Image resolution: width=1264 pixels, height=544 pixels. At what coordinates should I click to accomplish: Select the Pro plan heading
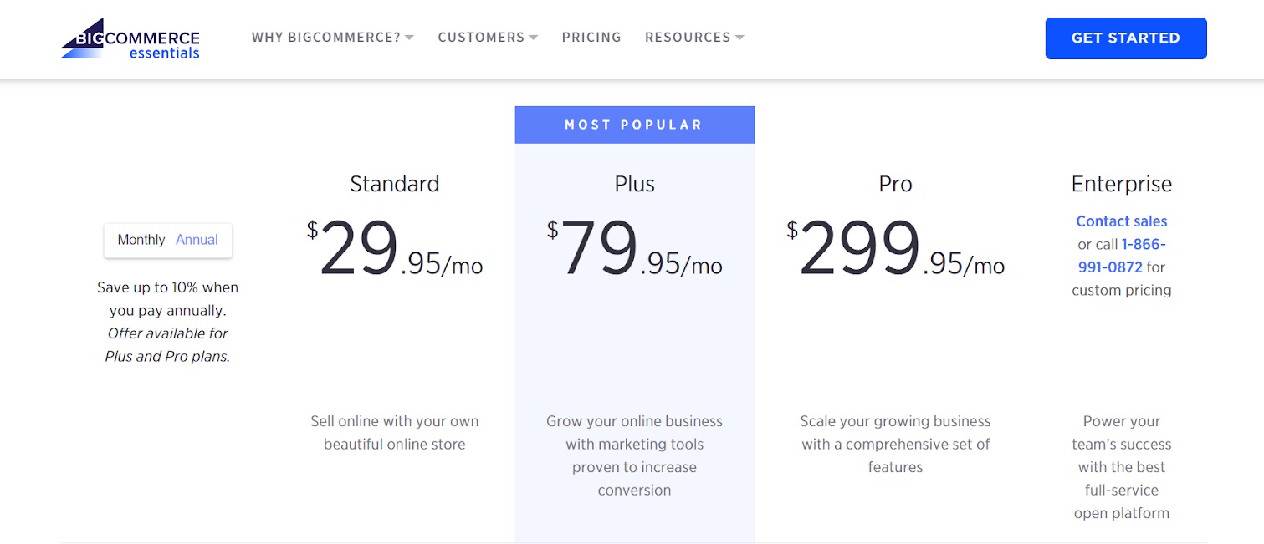coord(894,184)
